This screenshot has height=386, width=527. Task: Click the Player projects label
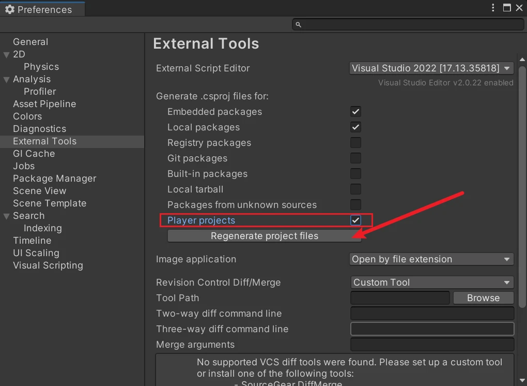(202, 220)
